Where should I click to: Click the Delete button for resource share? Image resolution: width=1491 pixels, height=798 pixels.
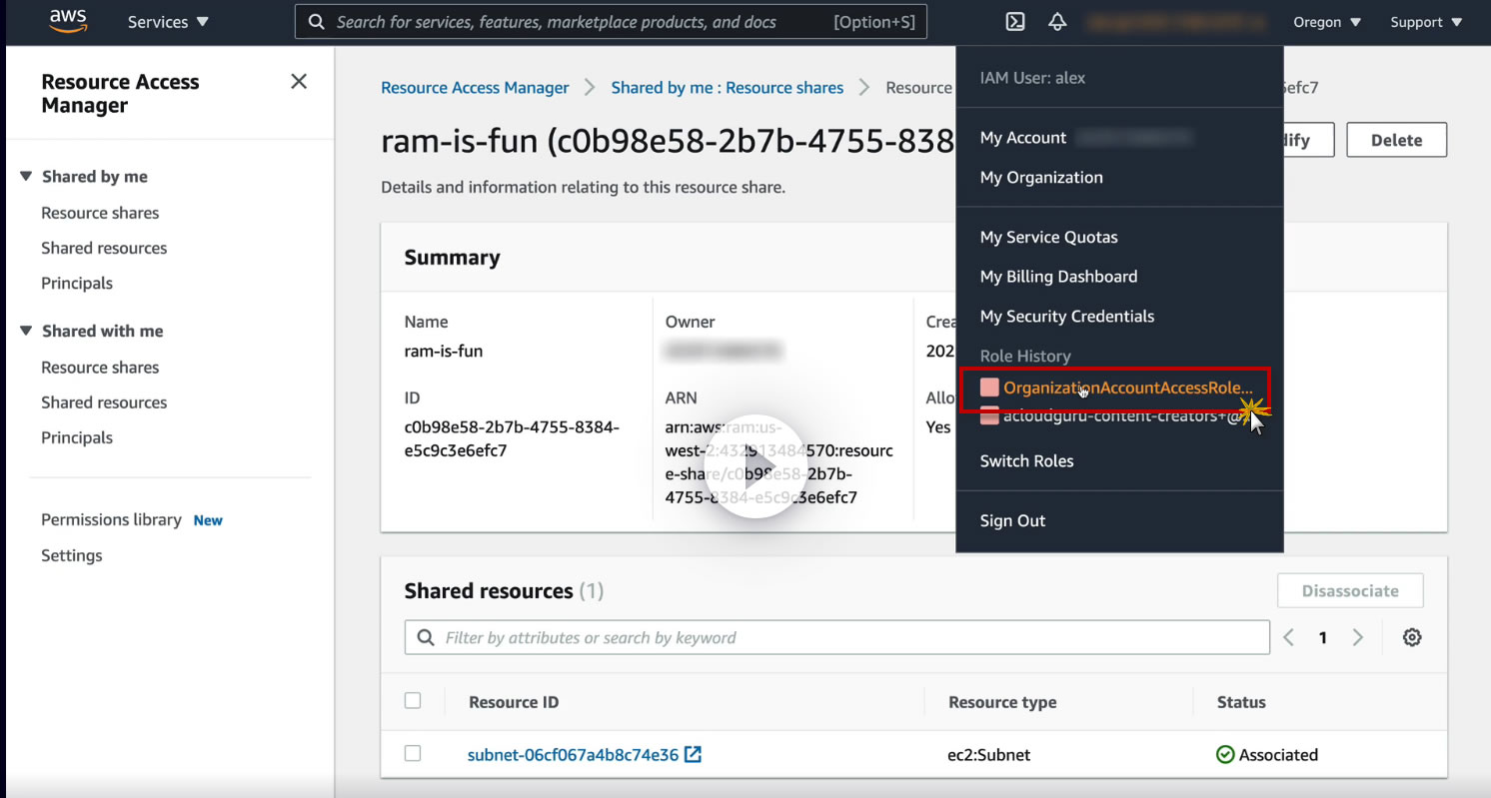(1396, 140)
